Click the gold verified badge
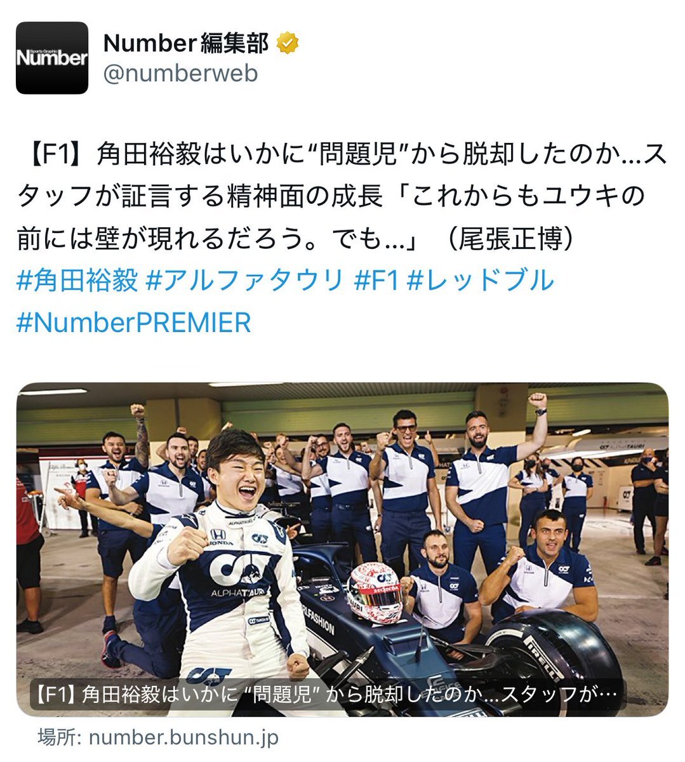 click(x=288, y=43)
